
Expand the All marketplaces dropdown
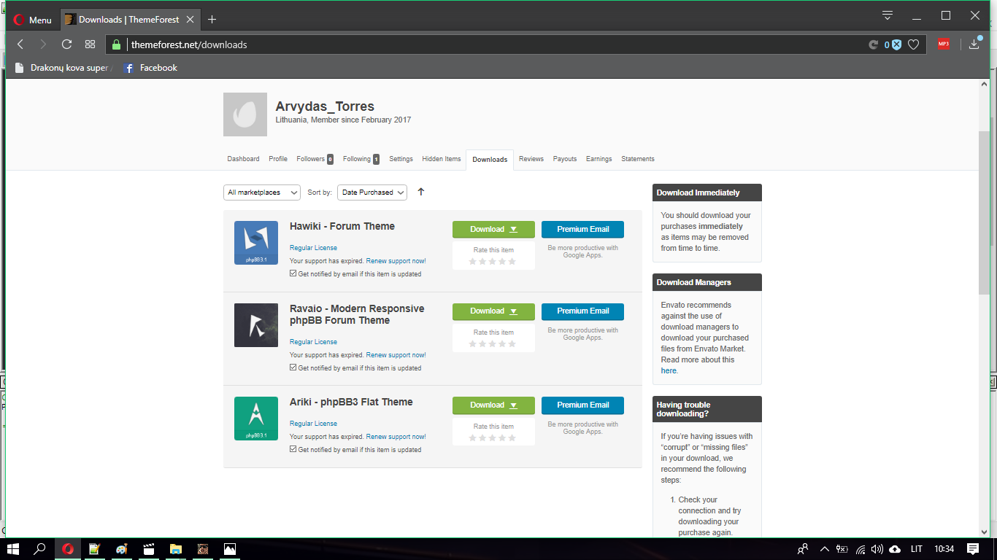coord(262,192)
